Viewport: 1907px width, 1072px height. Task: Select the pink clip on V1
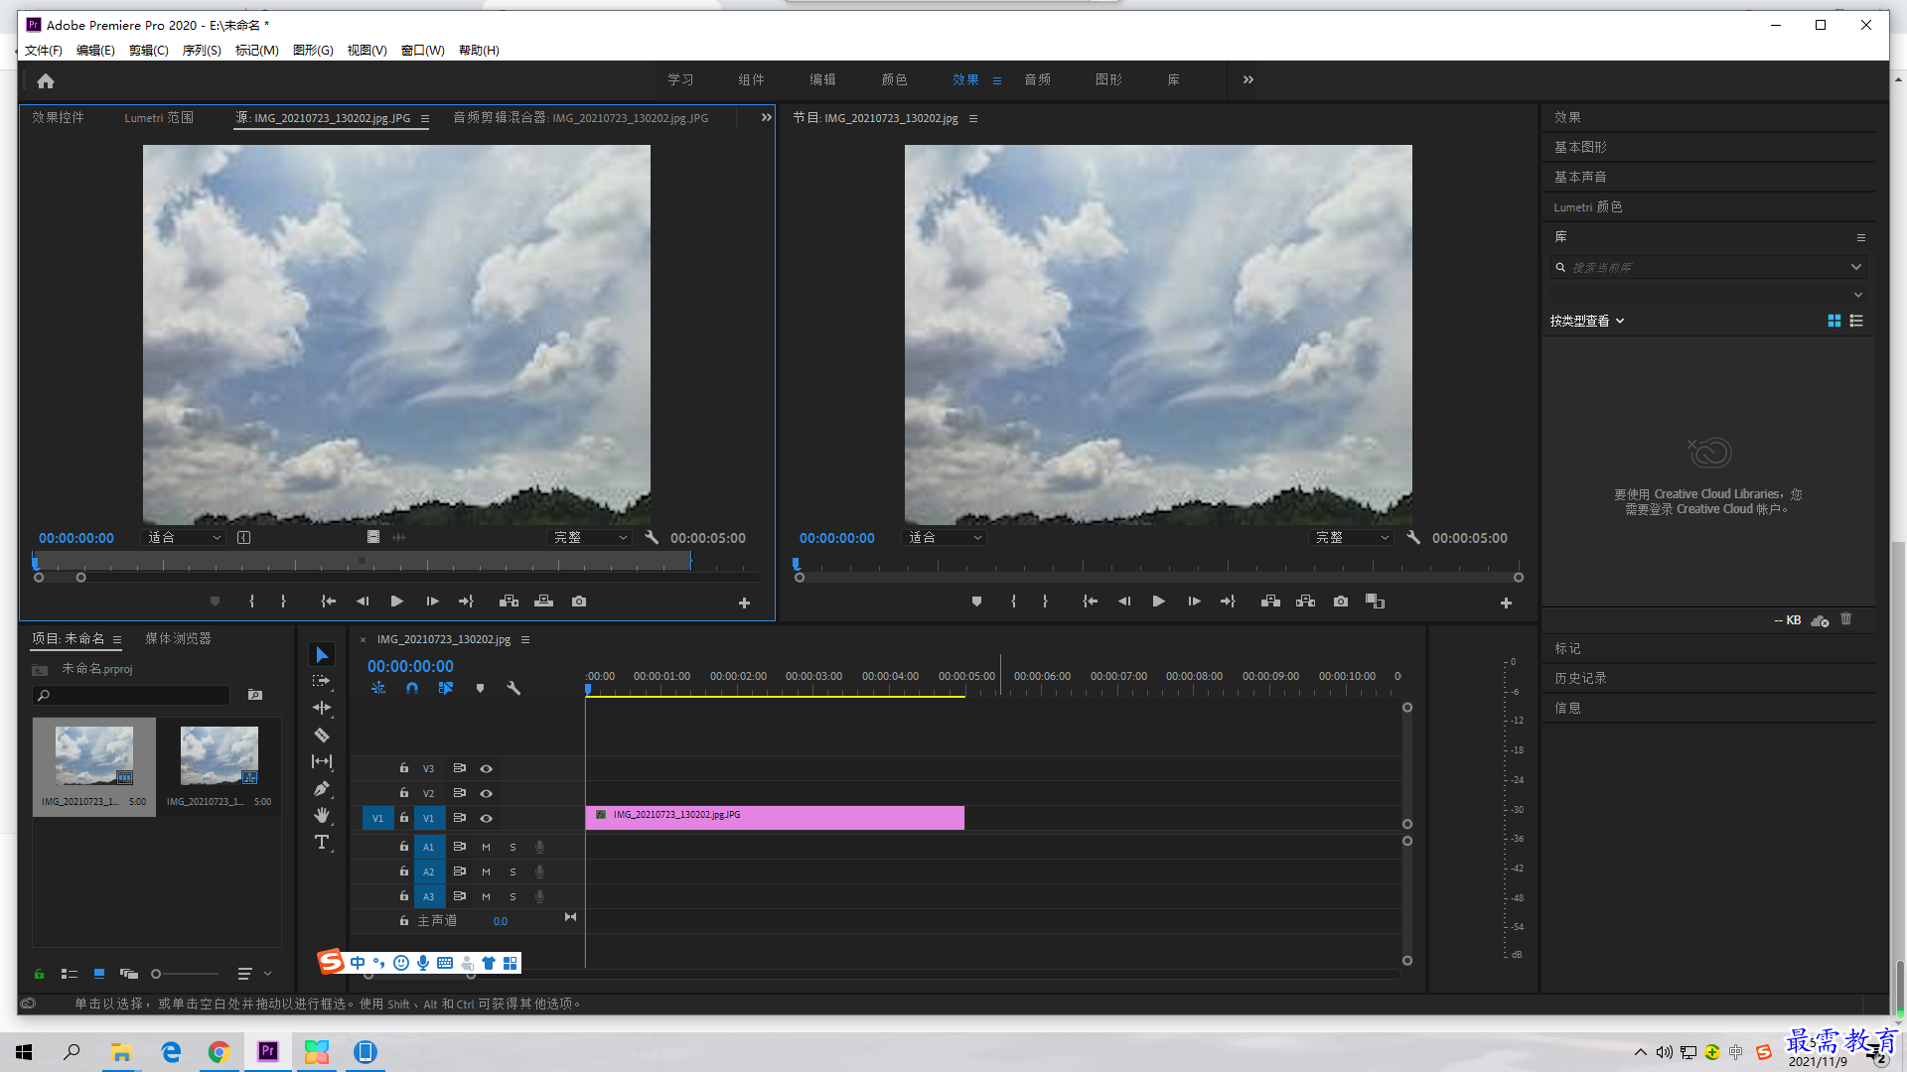pyautogui.click(x=775, y=817)
